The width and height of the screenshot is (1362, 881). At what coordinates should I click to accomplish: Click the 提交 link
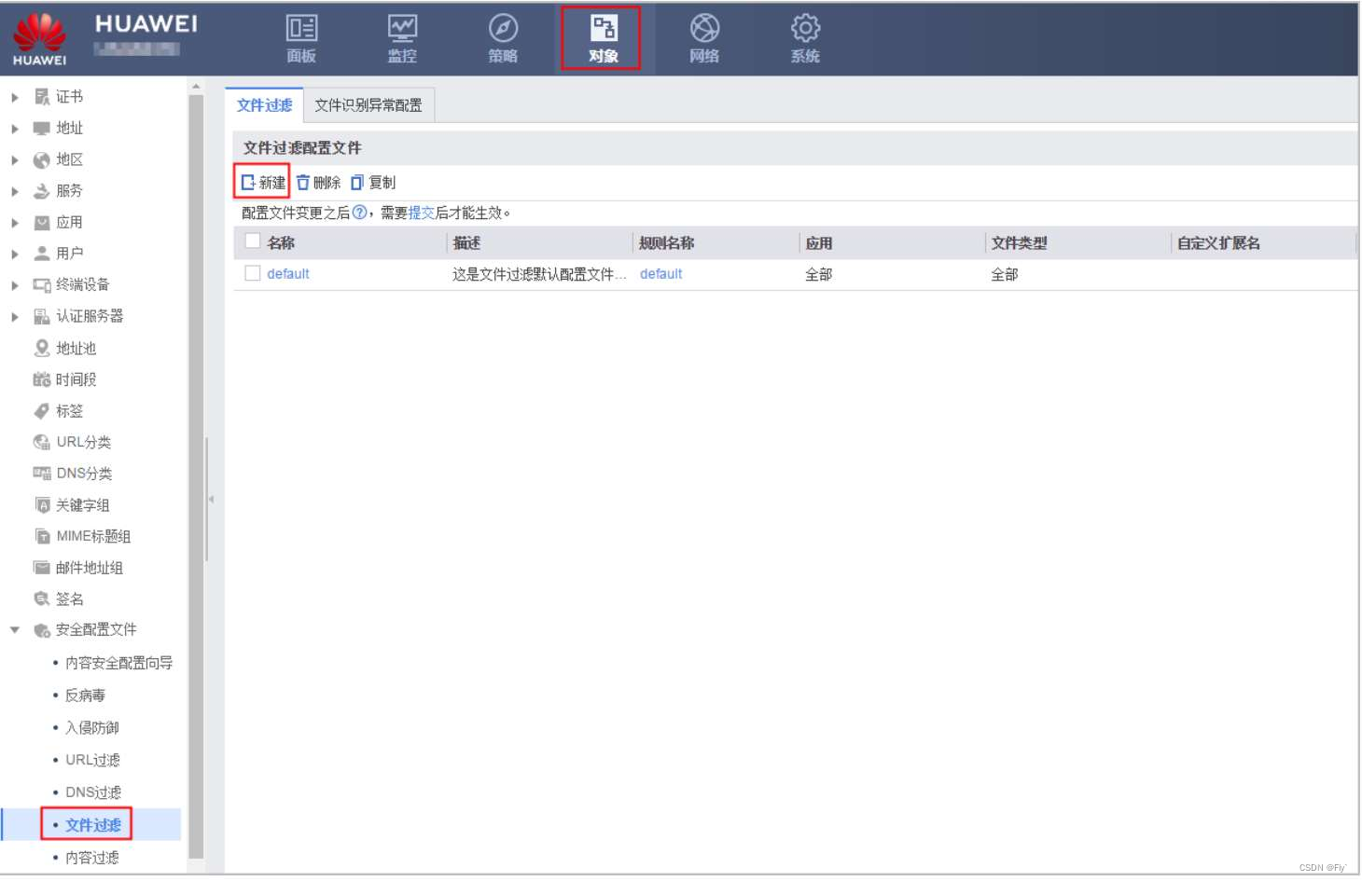pyautogui.click(x=422, y=213)
